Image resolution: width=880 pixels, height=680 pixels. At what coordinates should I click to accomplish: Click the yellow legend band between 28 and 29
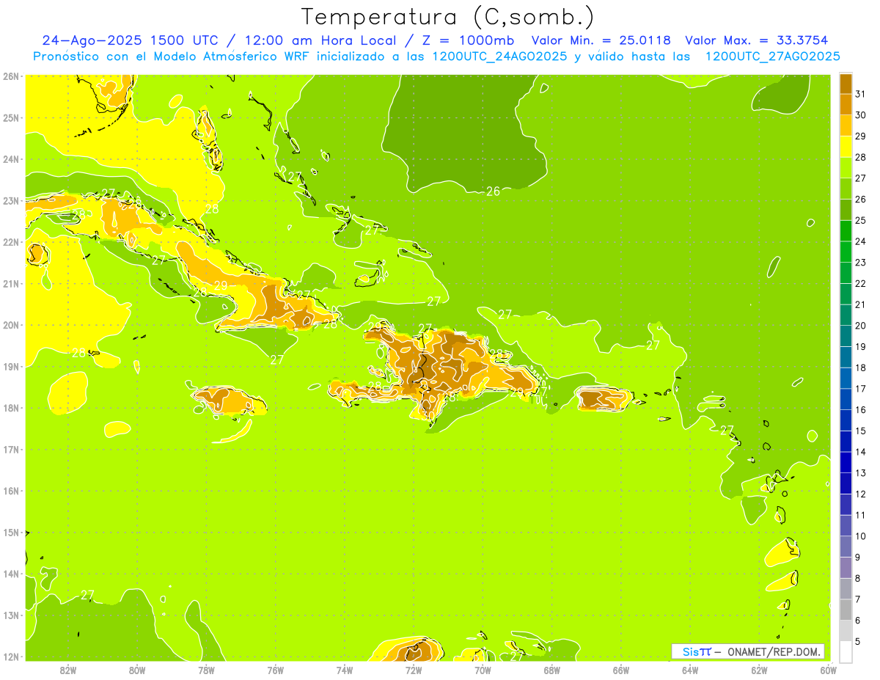(846, 147)
